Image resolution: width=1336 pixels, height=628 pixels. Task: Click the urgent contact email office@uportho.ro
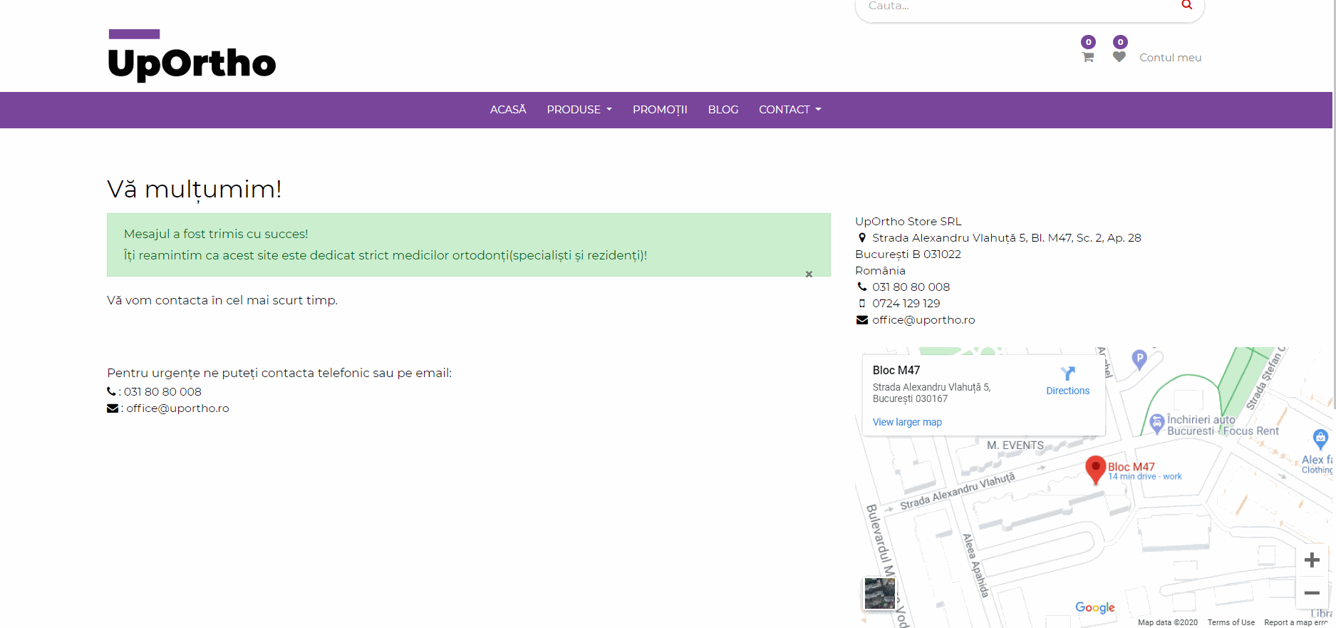tap(177, 408)
